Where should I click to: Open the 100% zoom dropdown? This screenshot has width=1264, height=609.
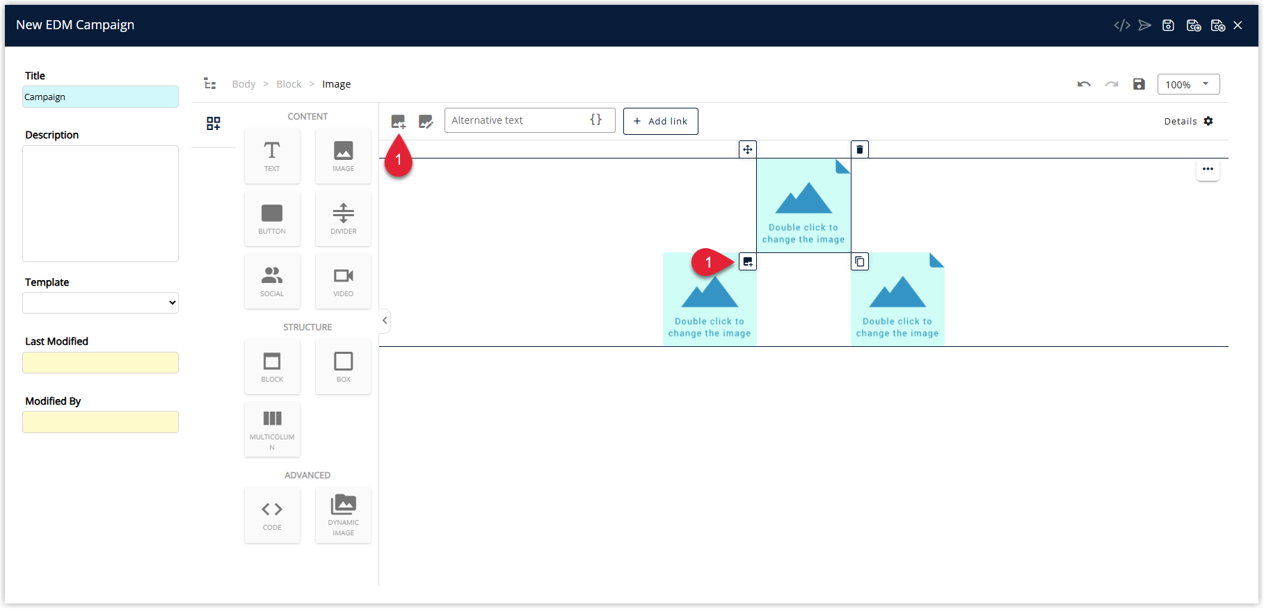click(x=1188, y=84)
